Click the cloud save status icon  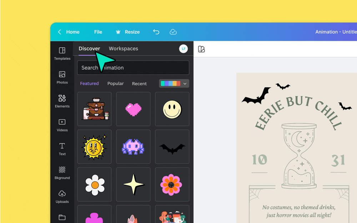[173, 32]
